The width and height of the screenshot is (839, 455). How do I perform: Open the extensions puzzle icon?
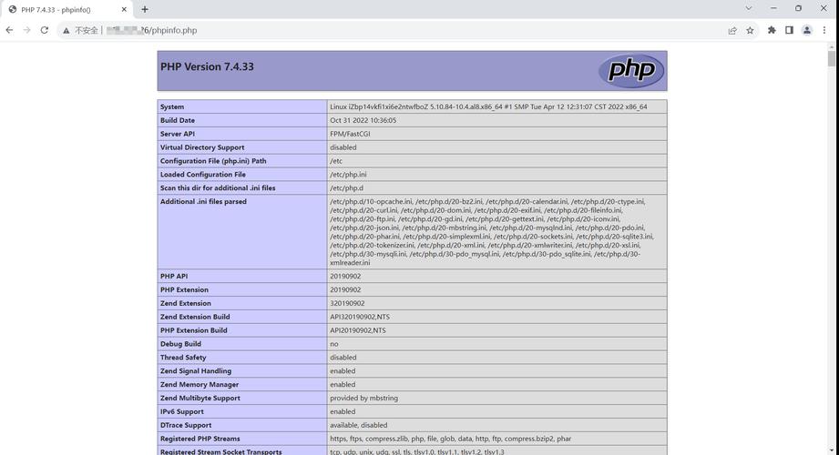(772, 30)
